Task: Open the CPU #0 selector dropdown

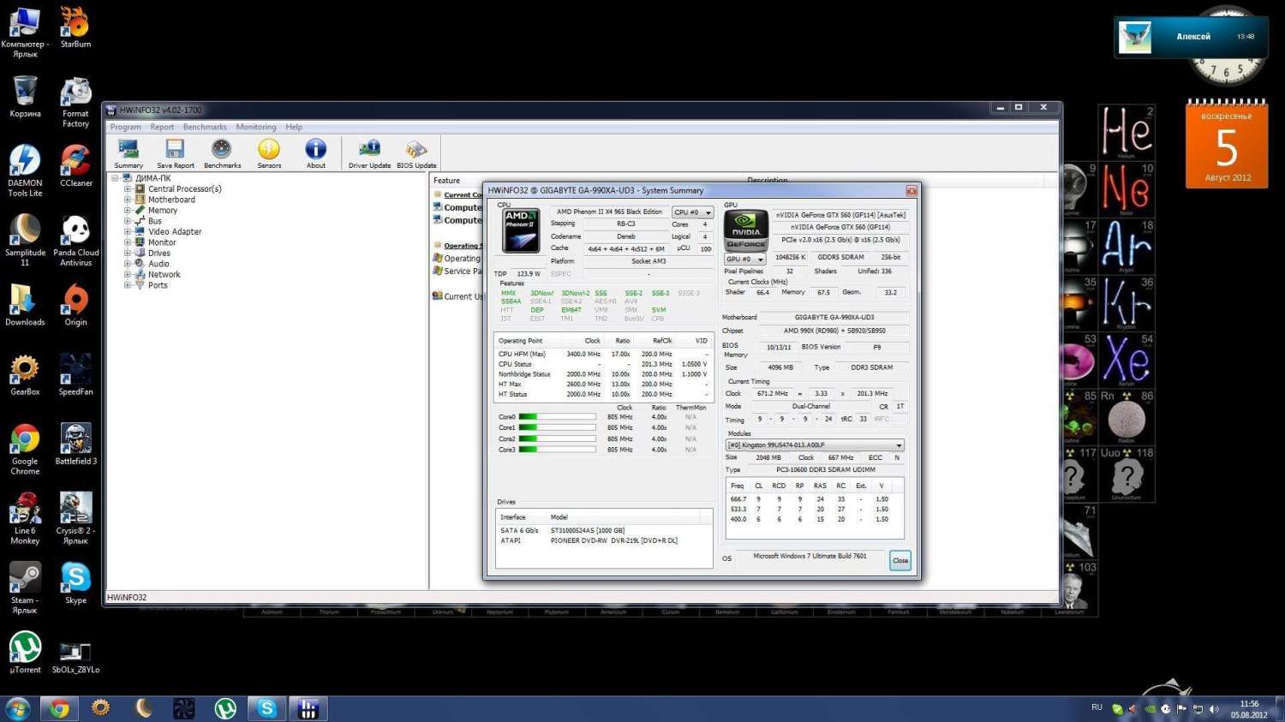Action: pyautogui.click(x=692, y=212)
